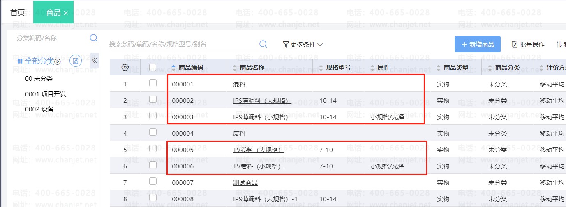Check the box for row 000004
This screenshot has height=207, width=566.
pos(153,132)
